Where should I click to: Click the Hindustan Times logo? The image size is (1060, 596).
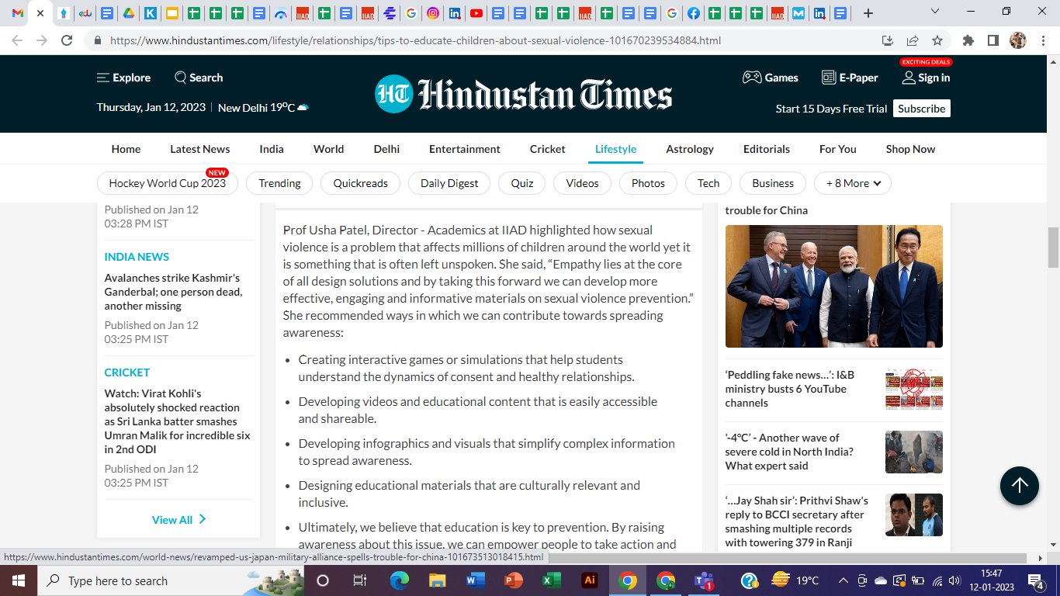click(x=523, y=94)
